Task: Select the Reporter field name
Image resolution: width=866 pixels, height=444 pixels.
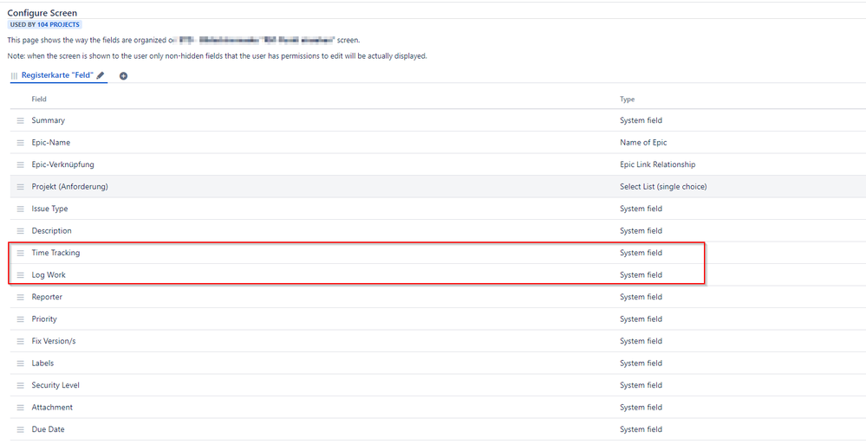Action: click(47, 297)
